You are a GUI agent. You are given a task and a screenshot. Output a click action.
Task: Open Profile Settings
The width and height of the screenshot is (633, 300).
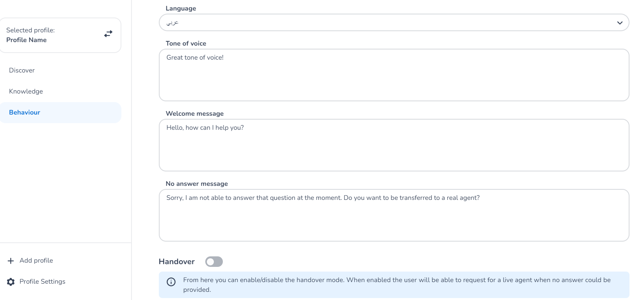coord(43,282)
